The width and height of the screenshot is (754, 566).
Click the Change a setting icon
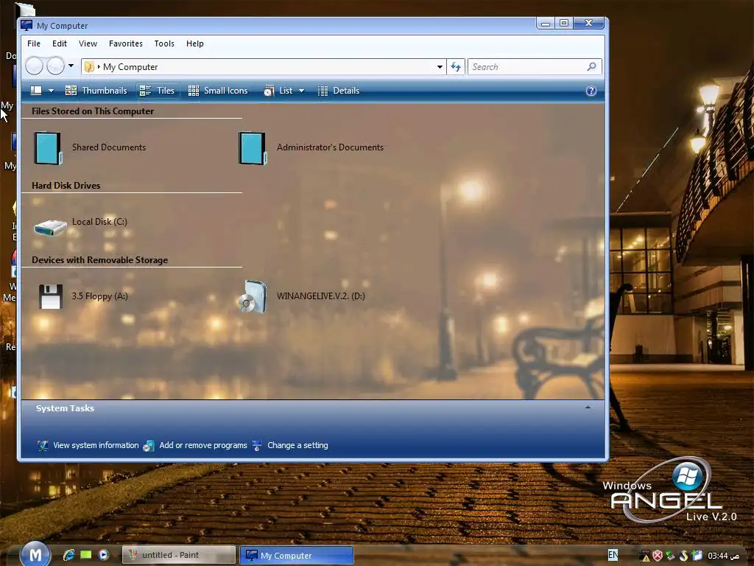tap(257, 446)
